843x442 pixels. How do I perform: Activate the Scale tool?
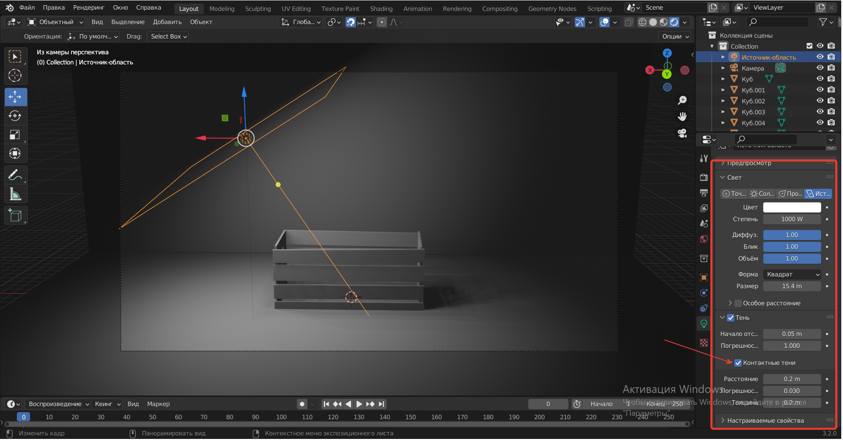[x=15, y=134]
